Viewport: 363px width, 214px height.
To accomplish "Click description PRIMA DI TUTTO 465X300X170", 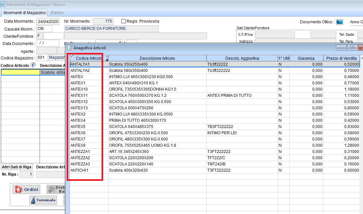I will pyautogui.click(x=137, y=120).
